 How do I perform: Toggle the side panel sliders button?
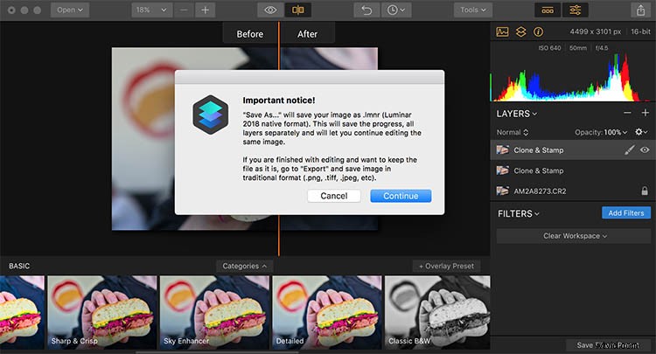pyautogui.click(x=576, y=10)
